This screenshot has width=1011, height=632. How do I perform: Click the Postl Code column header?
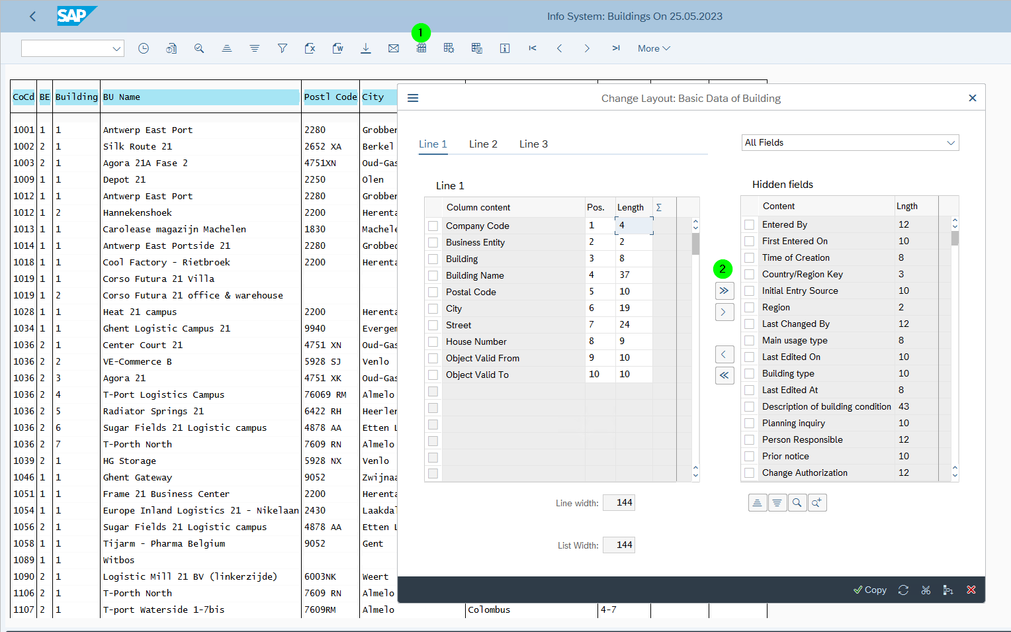330,97
